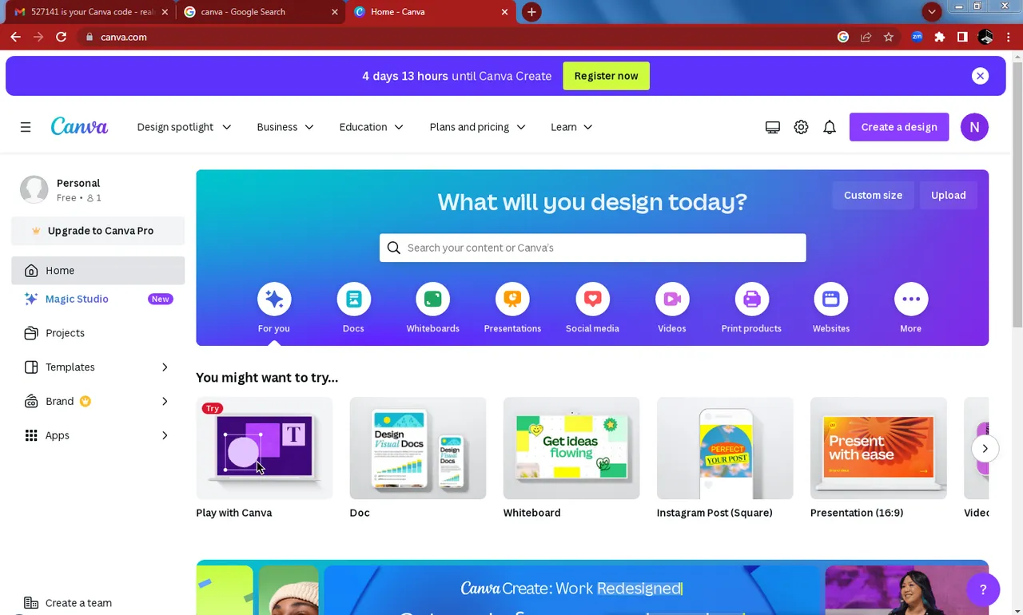The width and height of the screenshot is (1023, 615).
Task: Close the Home - Canva tab
Action: click(x=504, y=12)
